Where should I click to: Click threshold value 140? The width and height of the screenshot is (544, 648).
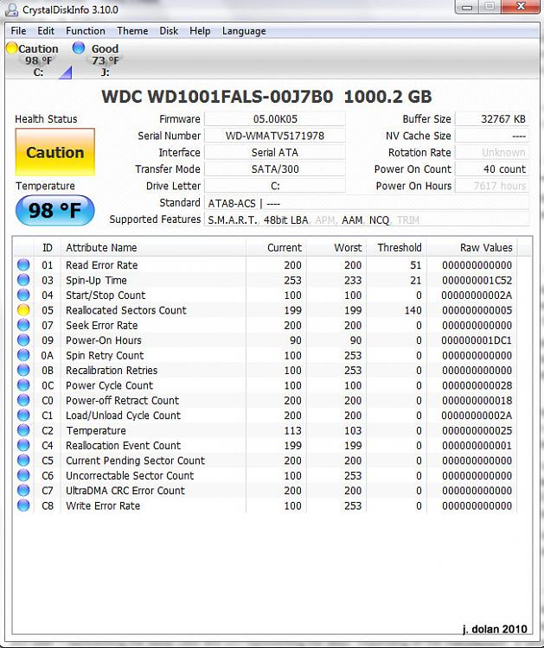[x=413, y=310]
